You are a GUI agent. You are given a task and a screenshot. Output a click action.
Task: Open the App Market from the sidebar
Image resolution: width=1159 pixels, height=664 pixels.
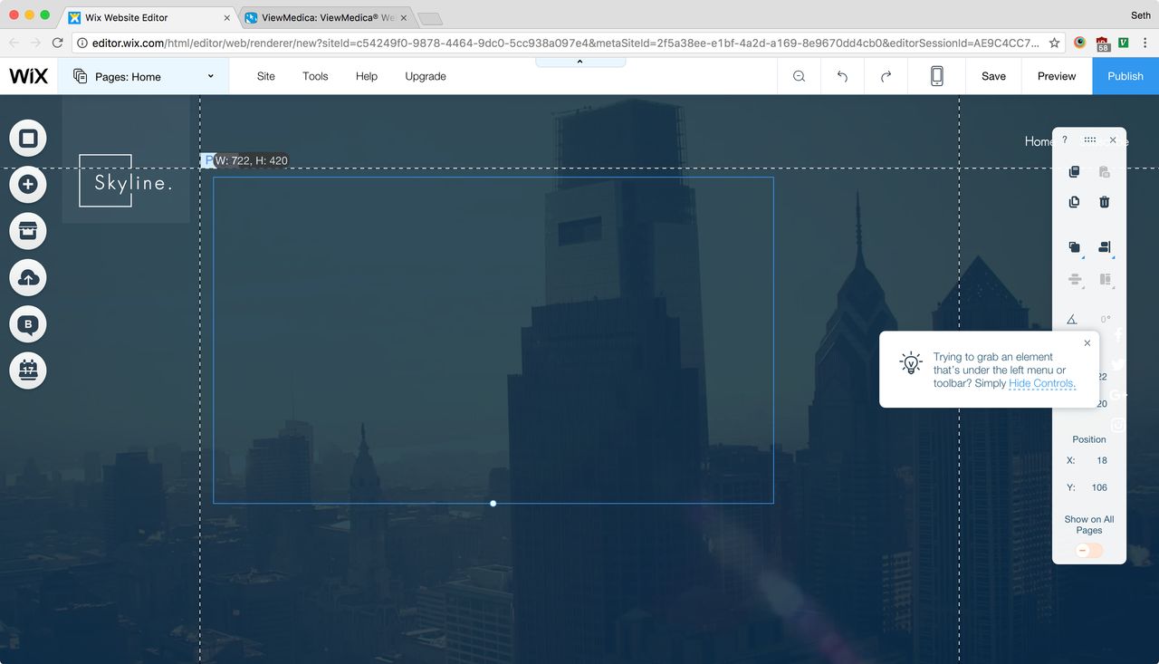[x=28, y=231]
